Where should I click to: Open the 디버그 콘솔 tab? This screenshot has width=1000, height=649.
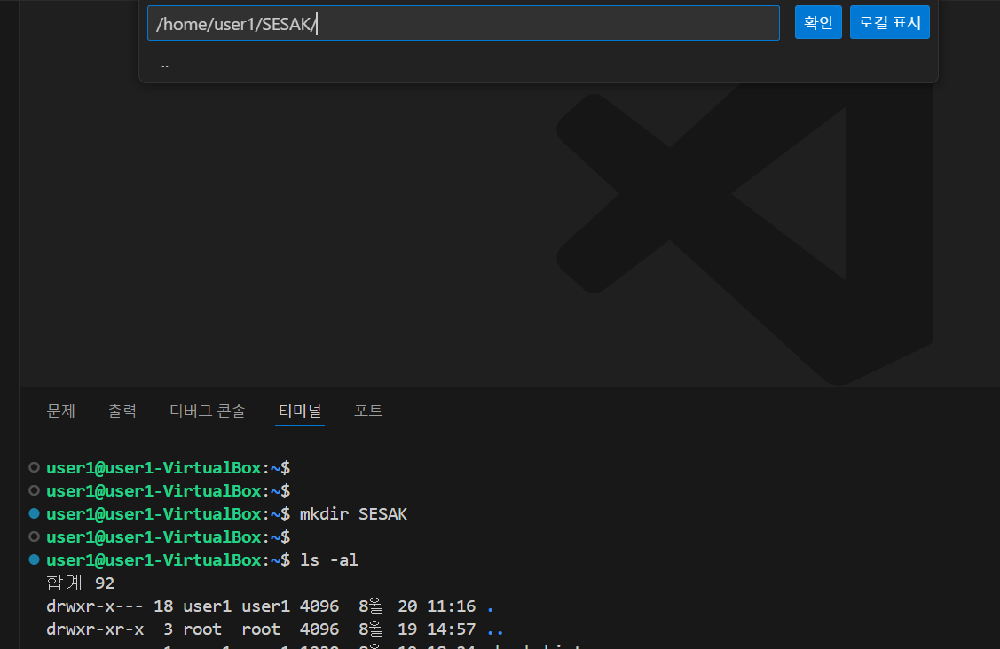[x=208, y=411]
